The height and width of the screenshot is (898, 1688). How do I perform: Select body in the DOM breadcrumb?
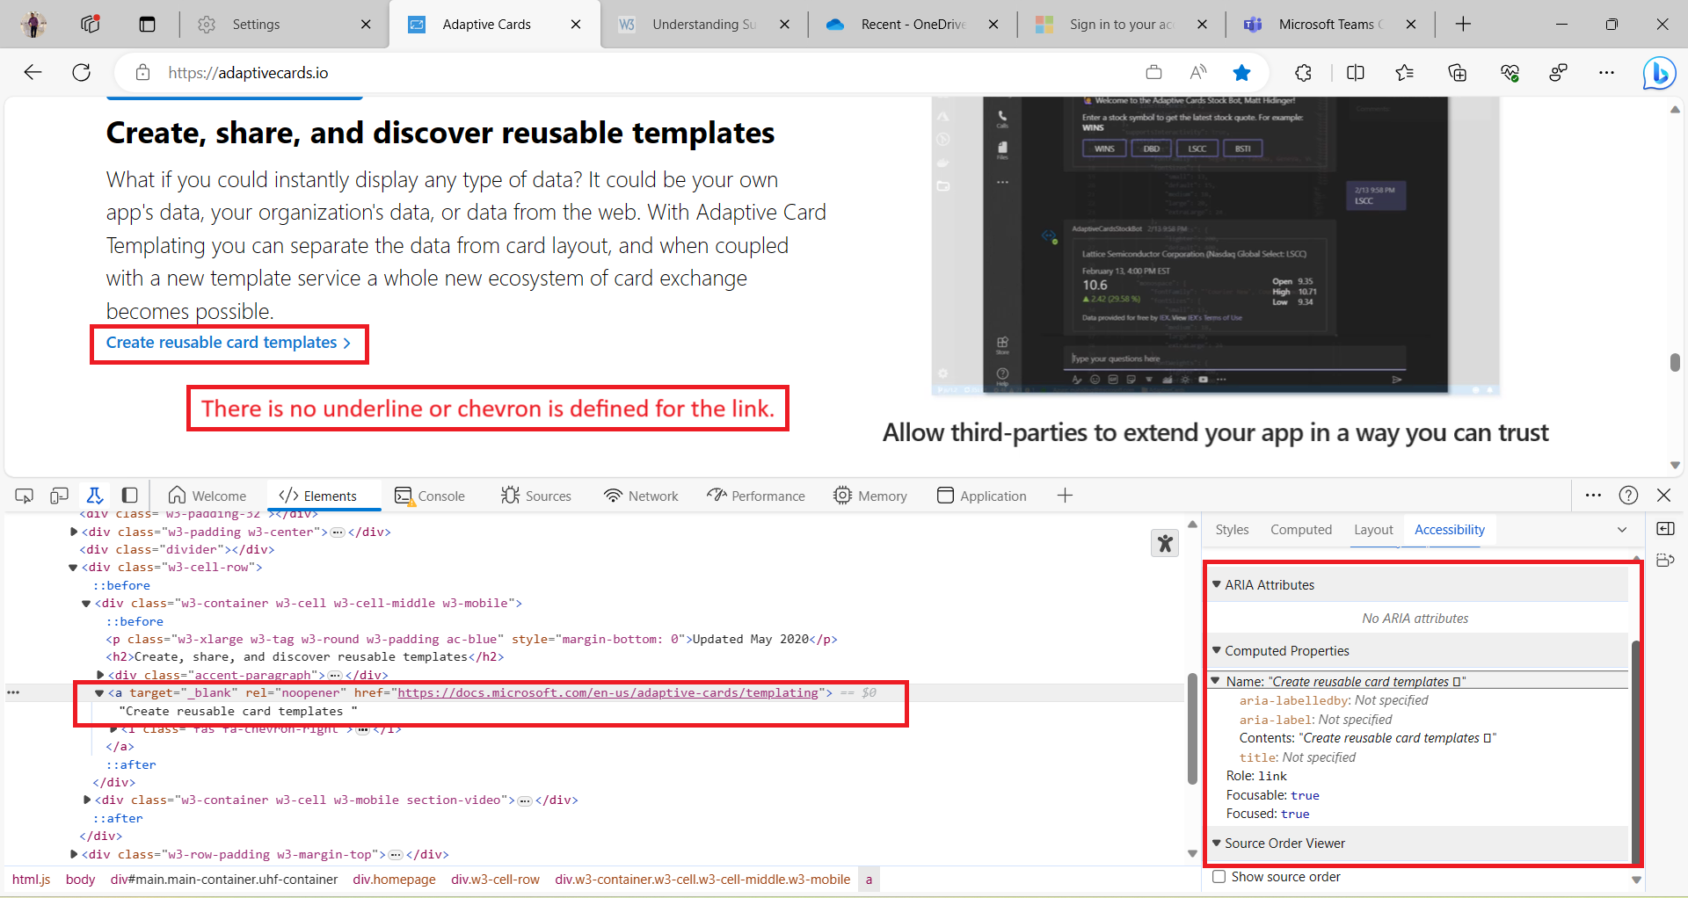pyautogui.click(x=80, y=880)
